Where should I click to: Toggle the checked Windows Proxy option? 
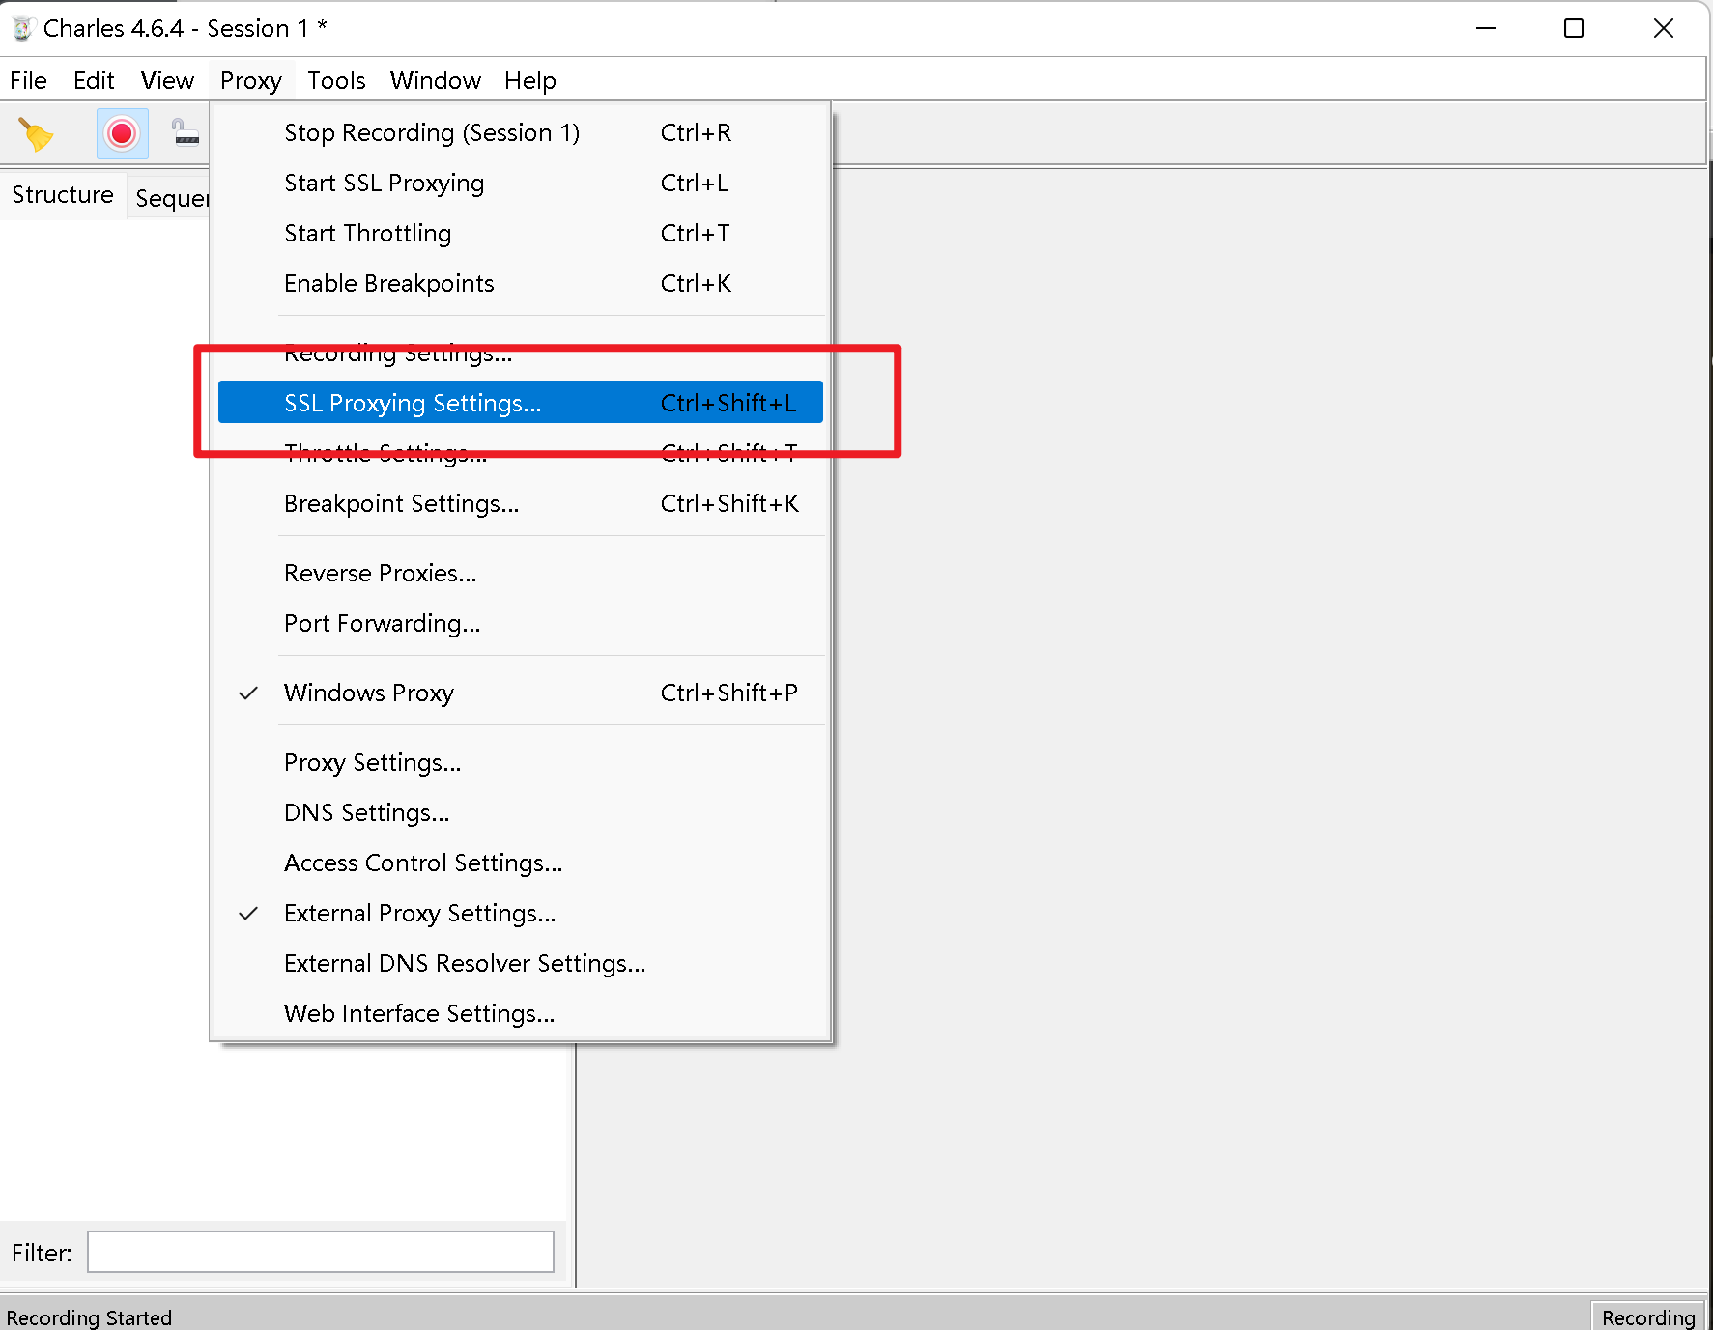click(521, 693)
